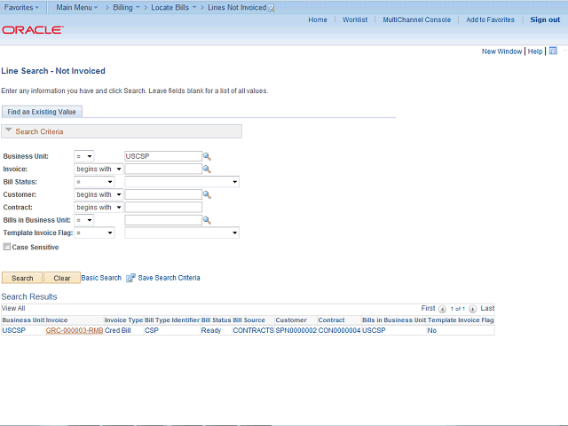This screenshot has height=426, width=568.
Task: Click the Last results link
Action: coord(487,308)
